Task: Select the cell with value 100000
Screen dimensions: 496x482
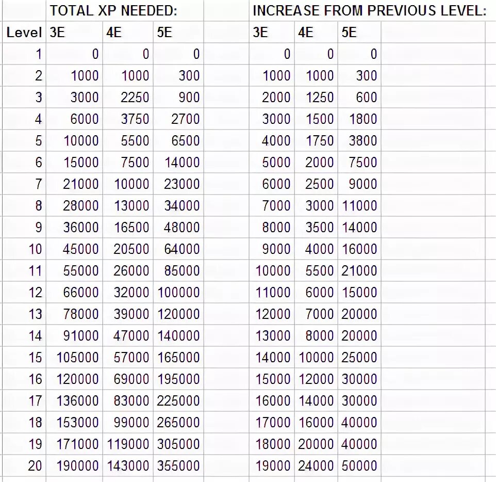Action: pos(178,292)
